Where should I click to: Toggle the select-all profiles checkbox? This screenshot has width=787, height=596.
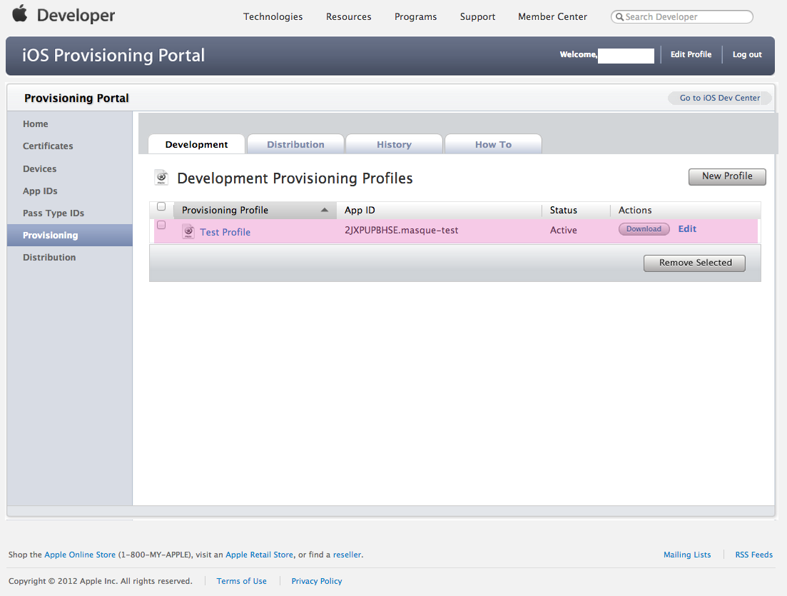161,206
